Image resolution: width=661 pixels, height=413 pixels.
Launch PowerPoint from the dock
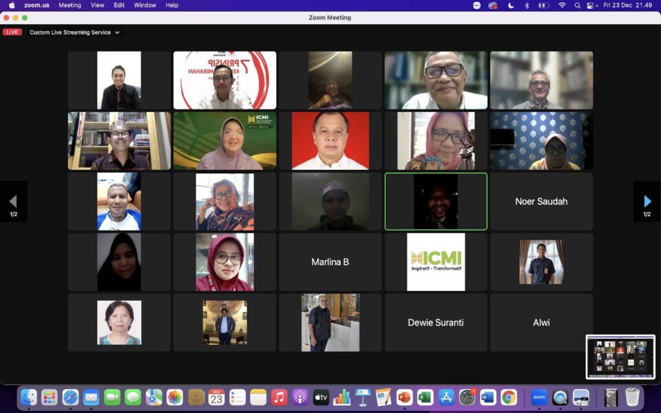(404, 397)
